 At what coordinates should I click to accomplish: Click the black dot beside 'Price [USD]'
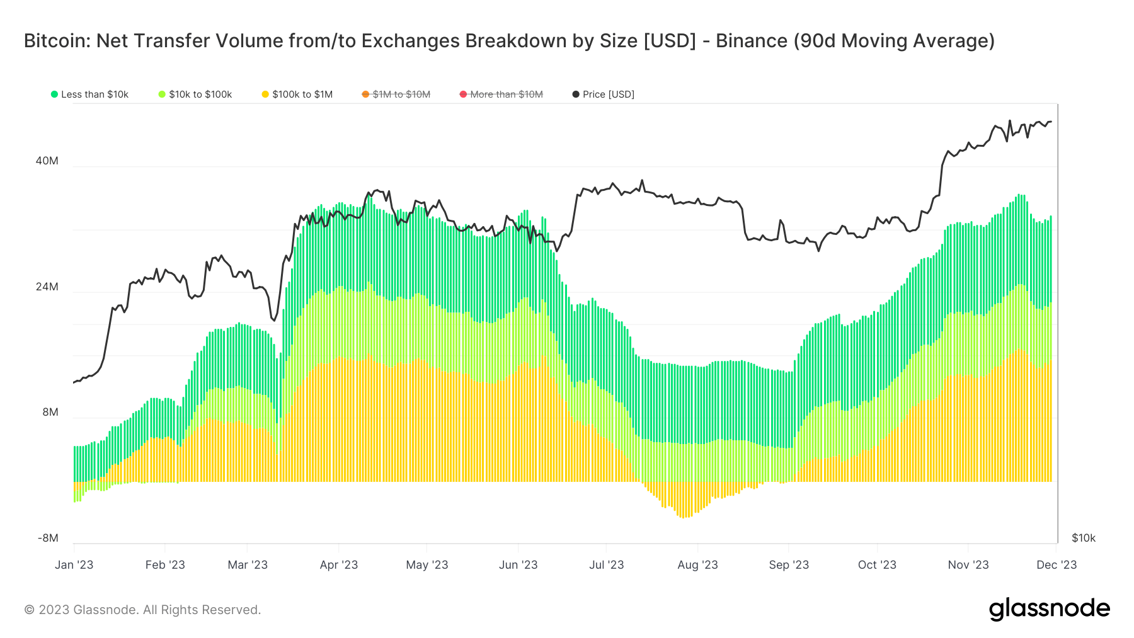point(576,94)
